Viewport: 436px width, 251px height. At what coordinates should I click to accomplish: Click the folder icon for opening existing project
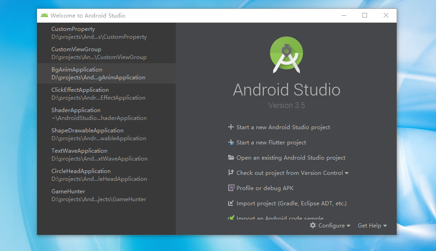tap(231, 157)
